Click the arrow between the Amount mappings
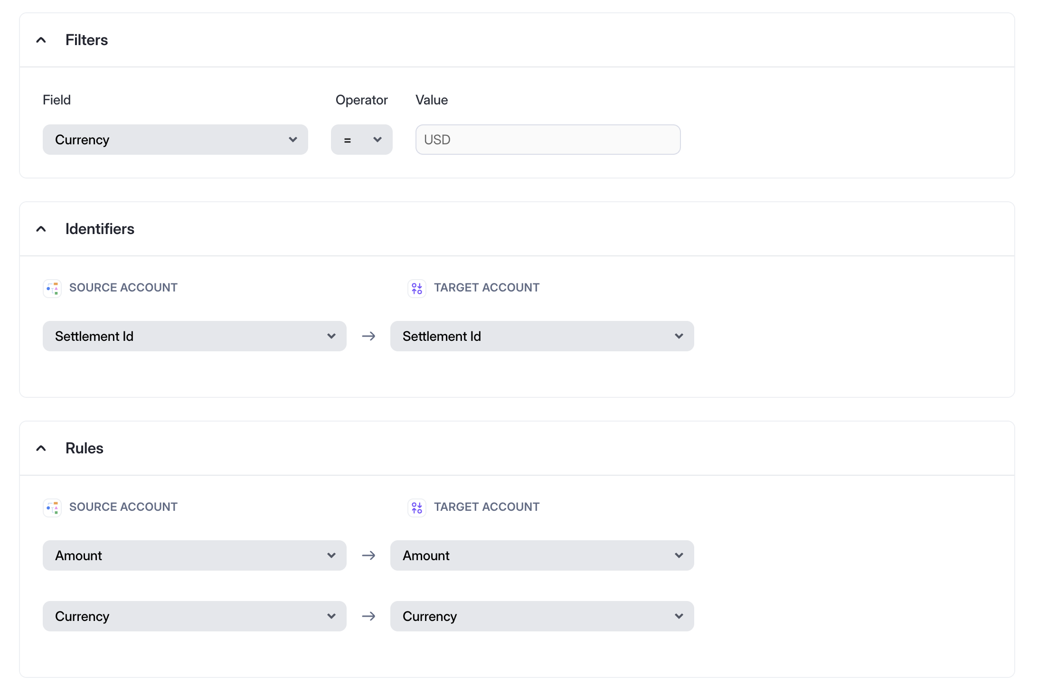The width and height of the screenshot is (1038, 695). point(368,555)
